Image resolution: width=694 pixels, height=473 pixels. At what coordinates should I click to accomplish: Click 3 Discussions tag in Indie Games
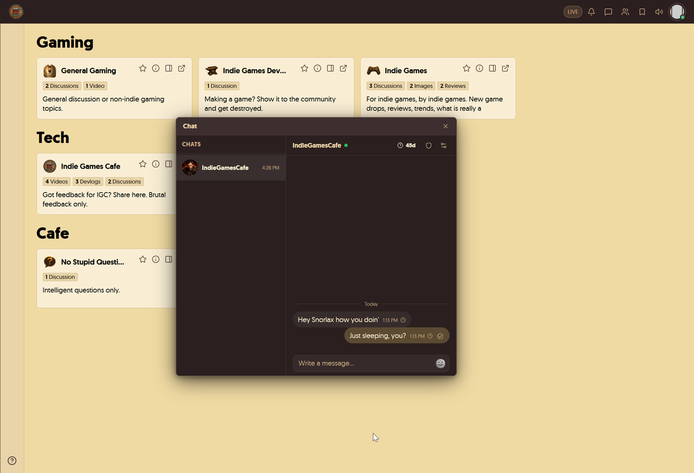(385, 86)
